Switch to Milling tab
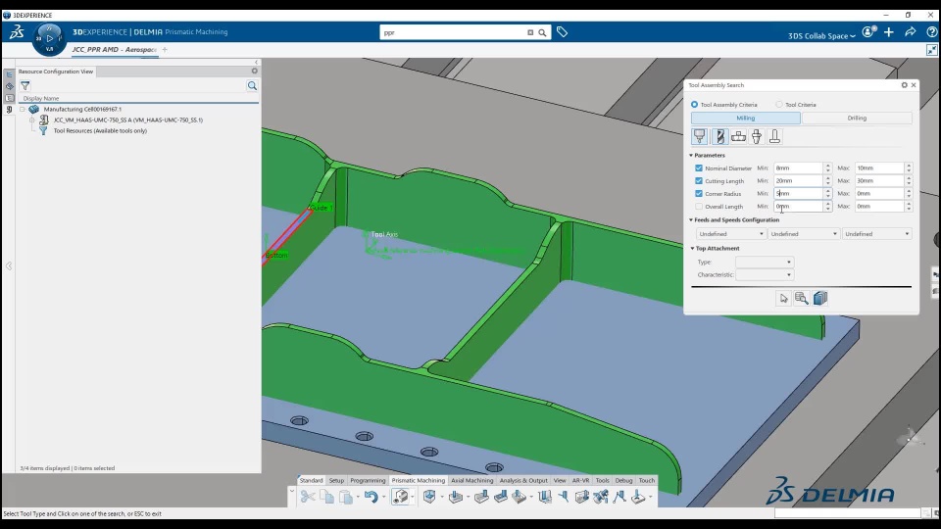The width and height of the screenshot is (941, 529). pyautogui.click(x=745, y=119)
